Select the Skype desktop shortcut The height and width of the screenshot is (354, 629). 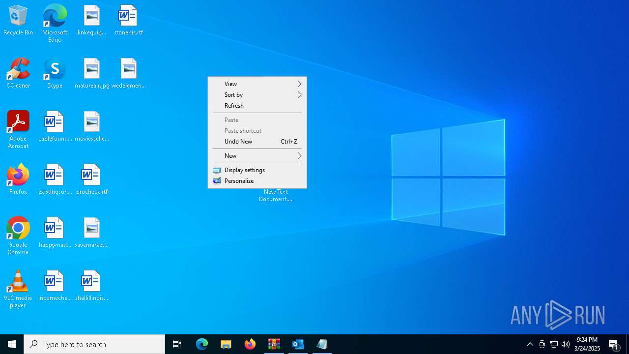55,74
